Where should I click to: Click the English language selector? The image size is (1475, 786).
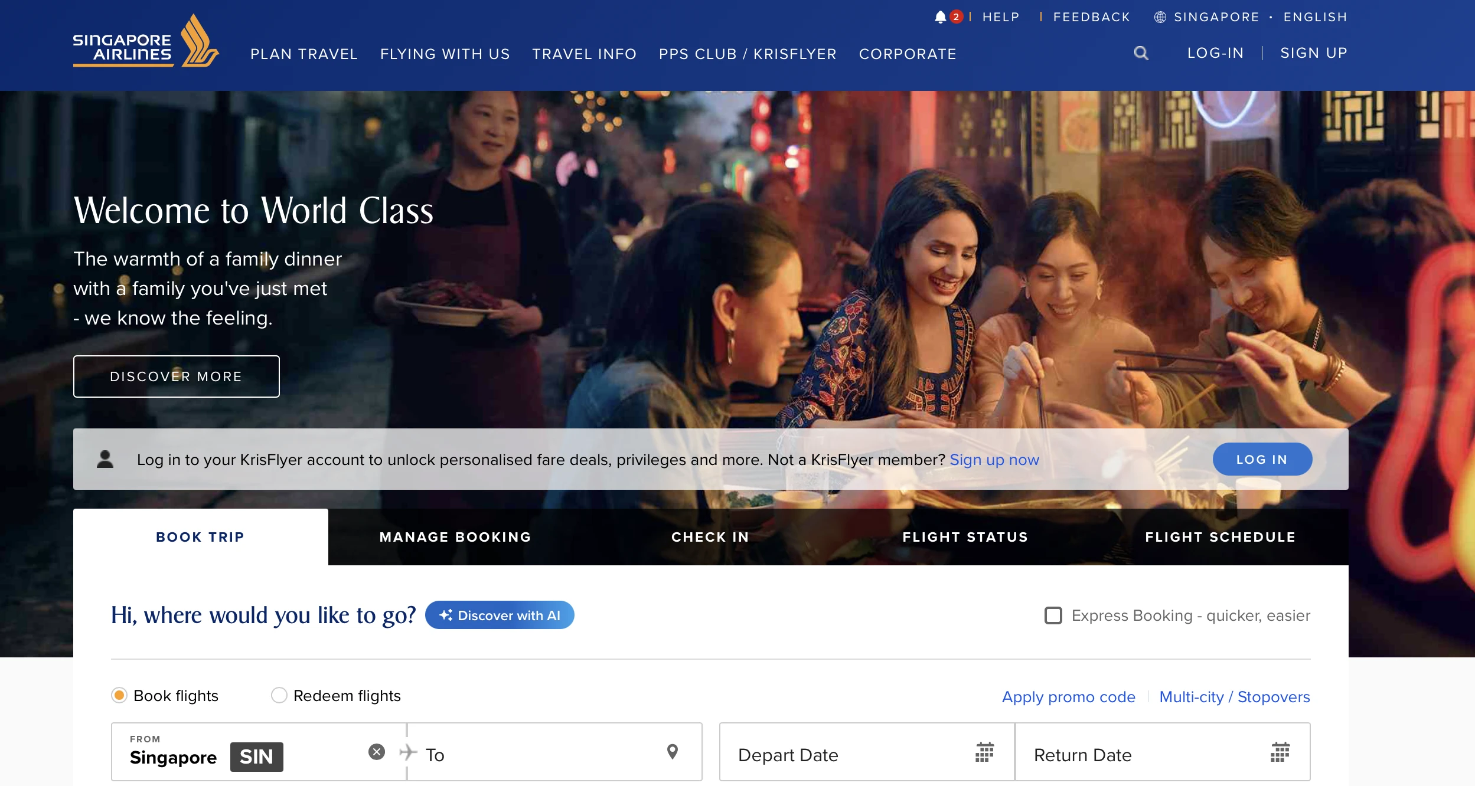pos(1316,17)
